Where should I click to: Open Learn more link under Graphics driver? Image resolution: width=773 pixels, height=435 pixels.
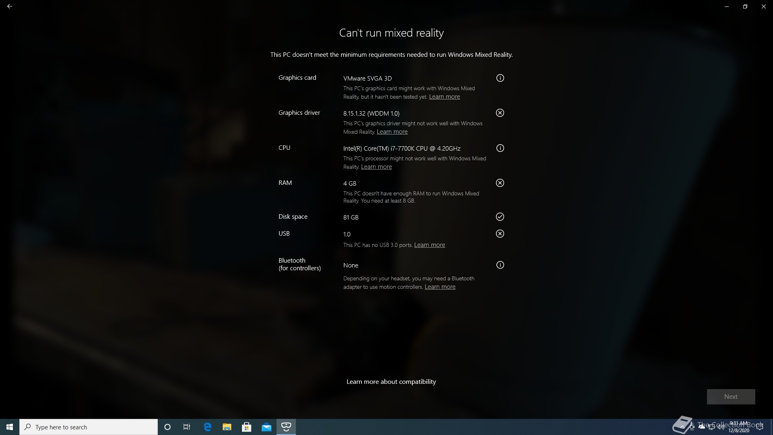tap(392, 132)
